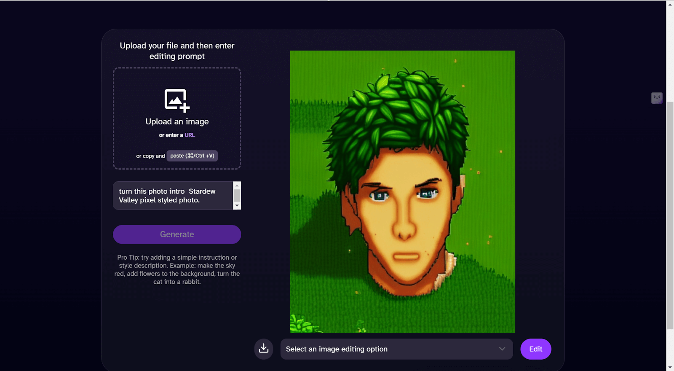Open the URL link for image upload
674x371 pixels.
tap(190, 135)
